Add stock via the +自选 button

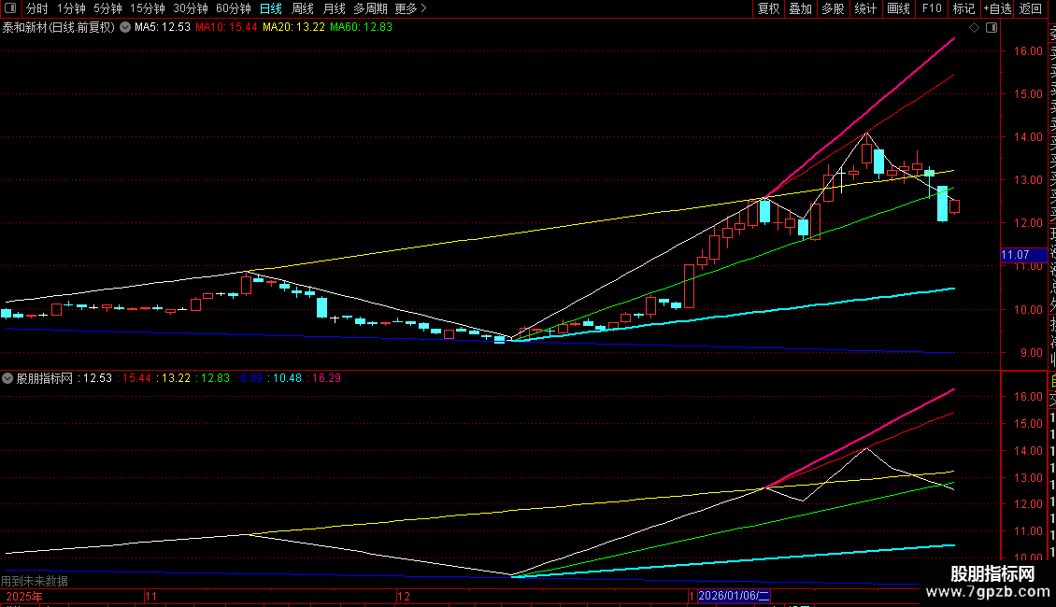[x=997, y=8]
